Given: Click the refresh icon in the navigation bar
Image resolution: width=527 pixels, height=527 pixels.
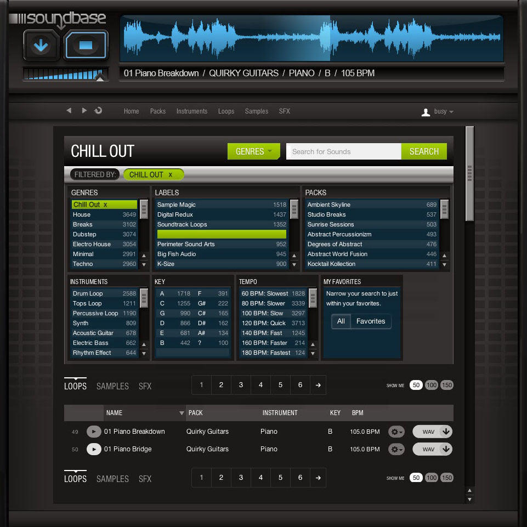Looking at the screenshot, I should 98,111.
